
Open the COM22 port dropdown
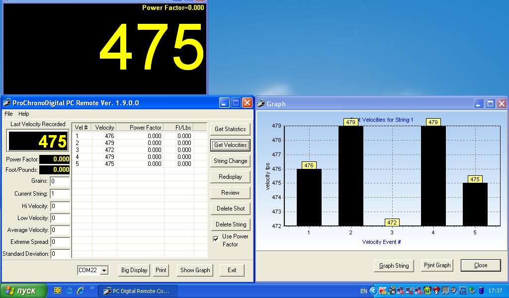pyautogui.click(x=104, y=270)
